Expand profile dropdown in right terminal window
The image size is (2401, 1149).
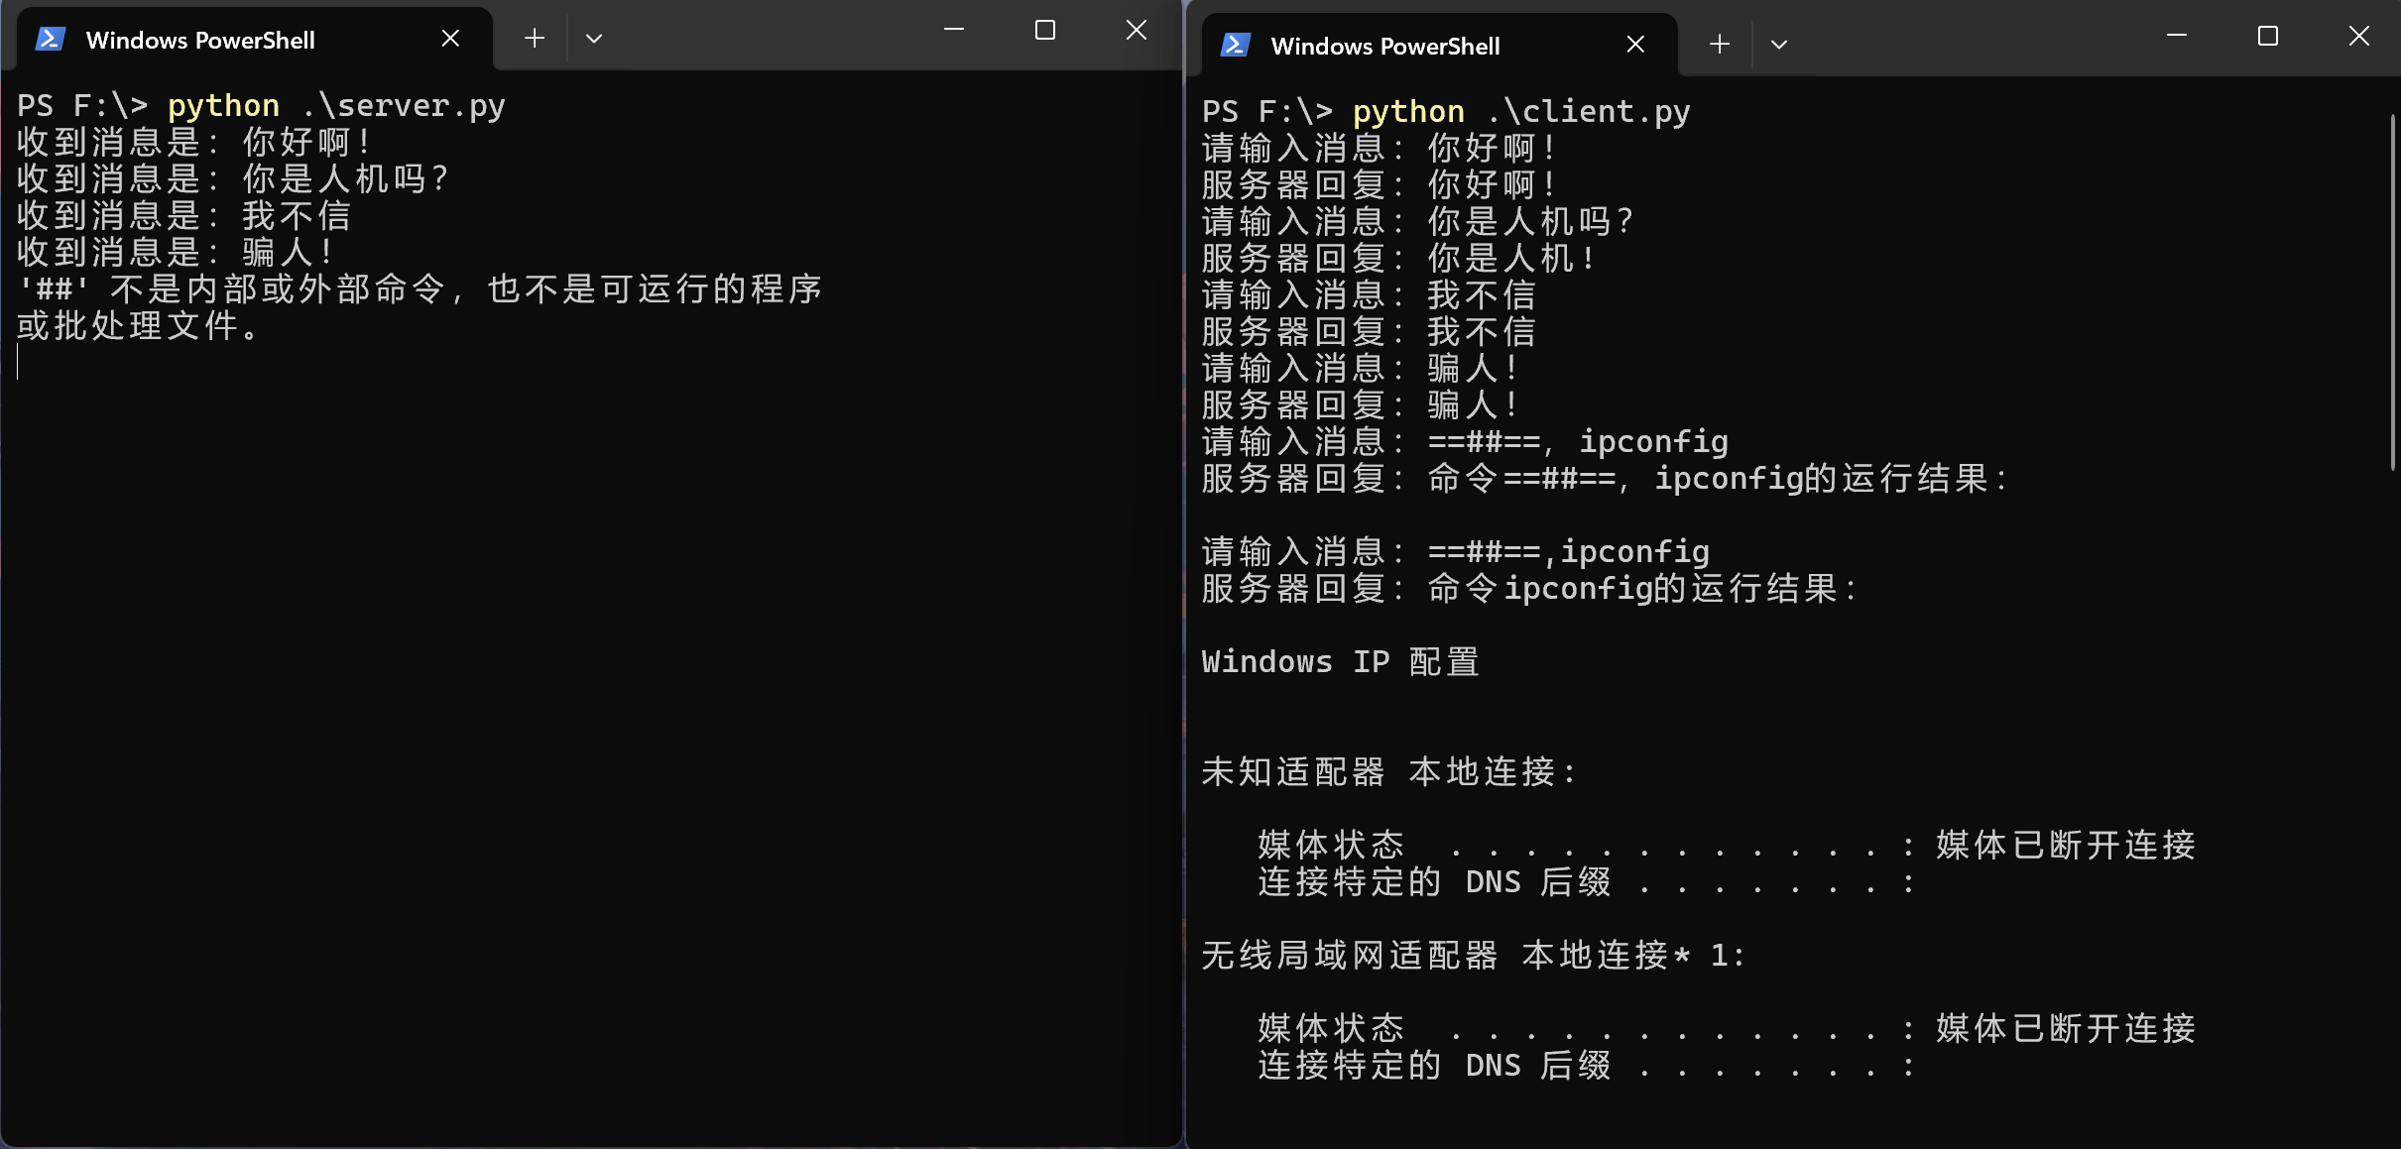pyautogui.click(x=1779, y=45)
